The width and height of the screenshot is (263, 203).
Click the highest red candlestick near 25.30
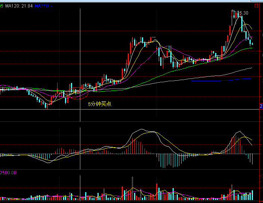pyautogui.click(x=233, y=17)
